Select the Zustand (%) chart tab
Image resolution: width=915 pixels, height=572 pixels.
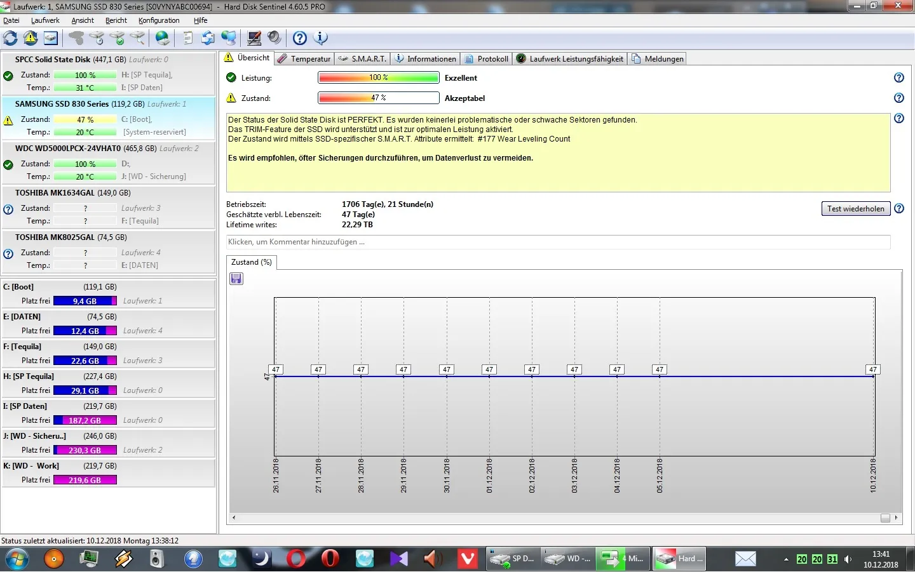tap(252, 262)
